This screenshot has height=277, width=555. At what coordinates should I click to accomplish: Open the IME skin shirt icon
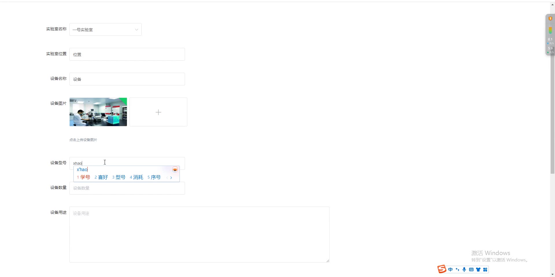[x=478, y=269]
